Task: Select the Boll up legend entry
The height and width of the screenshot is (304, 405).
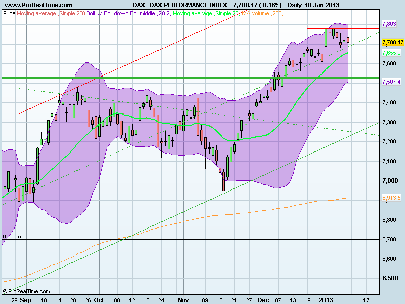Action: [94, 13]
